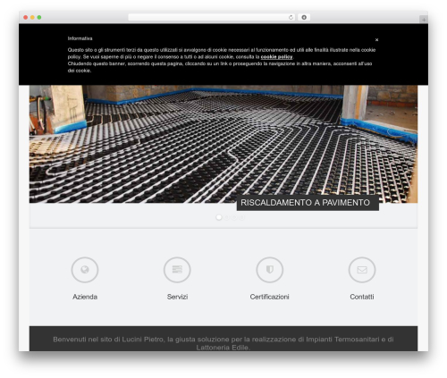Open the browser download indicator icon

(304, 17)
